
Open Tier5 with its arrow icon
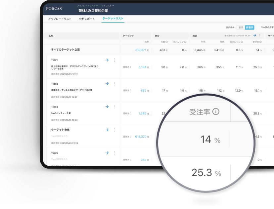(x=107, y=153)
